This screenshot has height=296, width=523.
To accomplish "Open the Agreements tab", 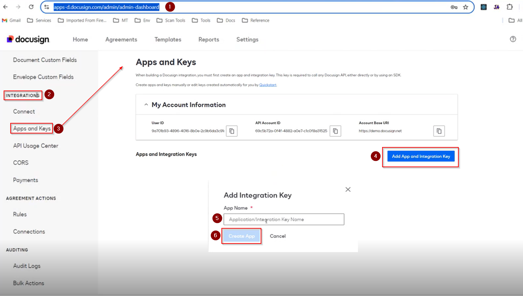I will (x=121, y=39).
